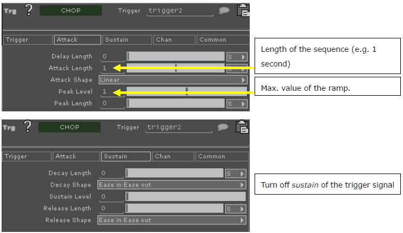Select the Common tab in lower panel
Image resolution: width=403 pixels, height=233 pixels.
(222, 157)
